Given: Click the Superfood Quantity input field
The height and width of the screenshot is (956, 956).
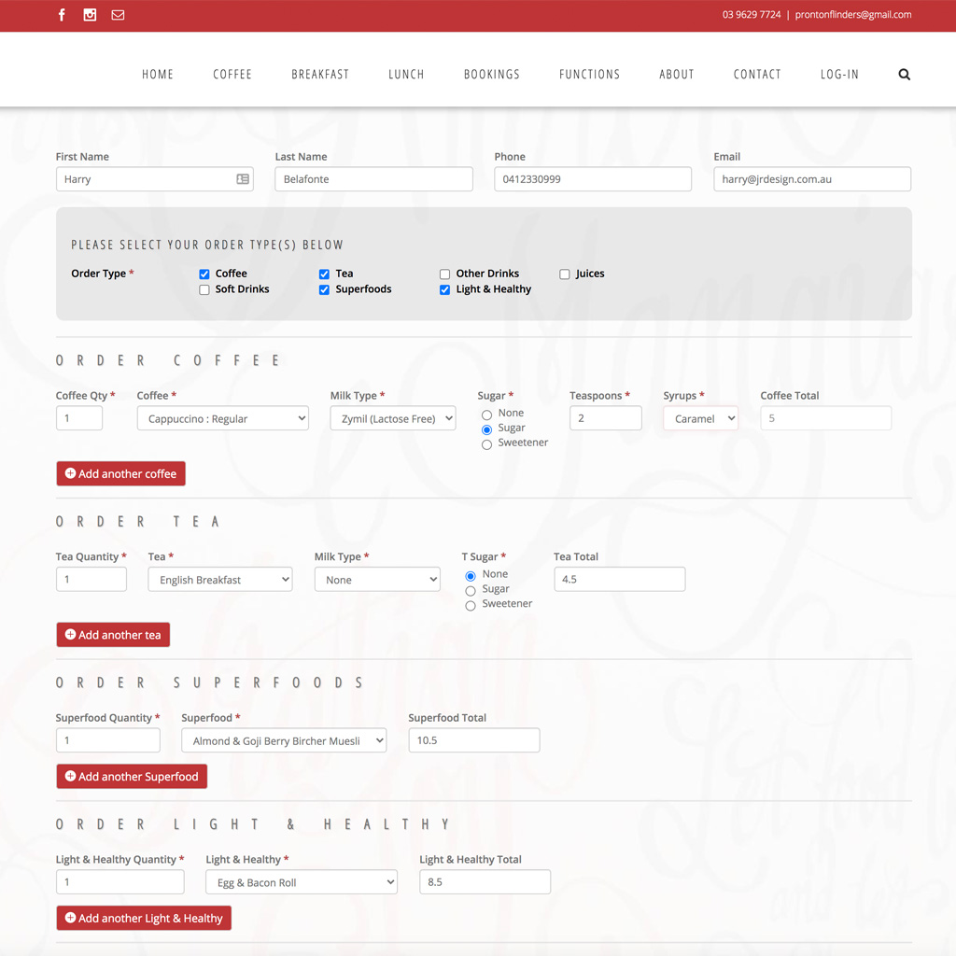Looking at the screenshot, I should point(108,740).
